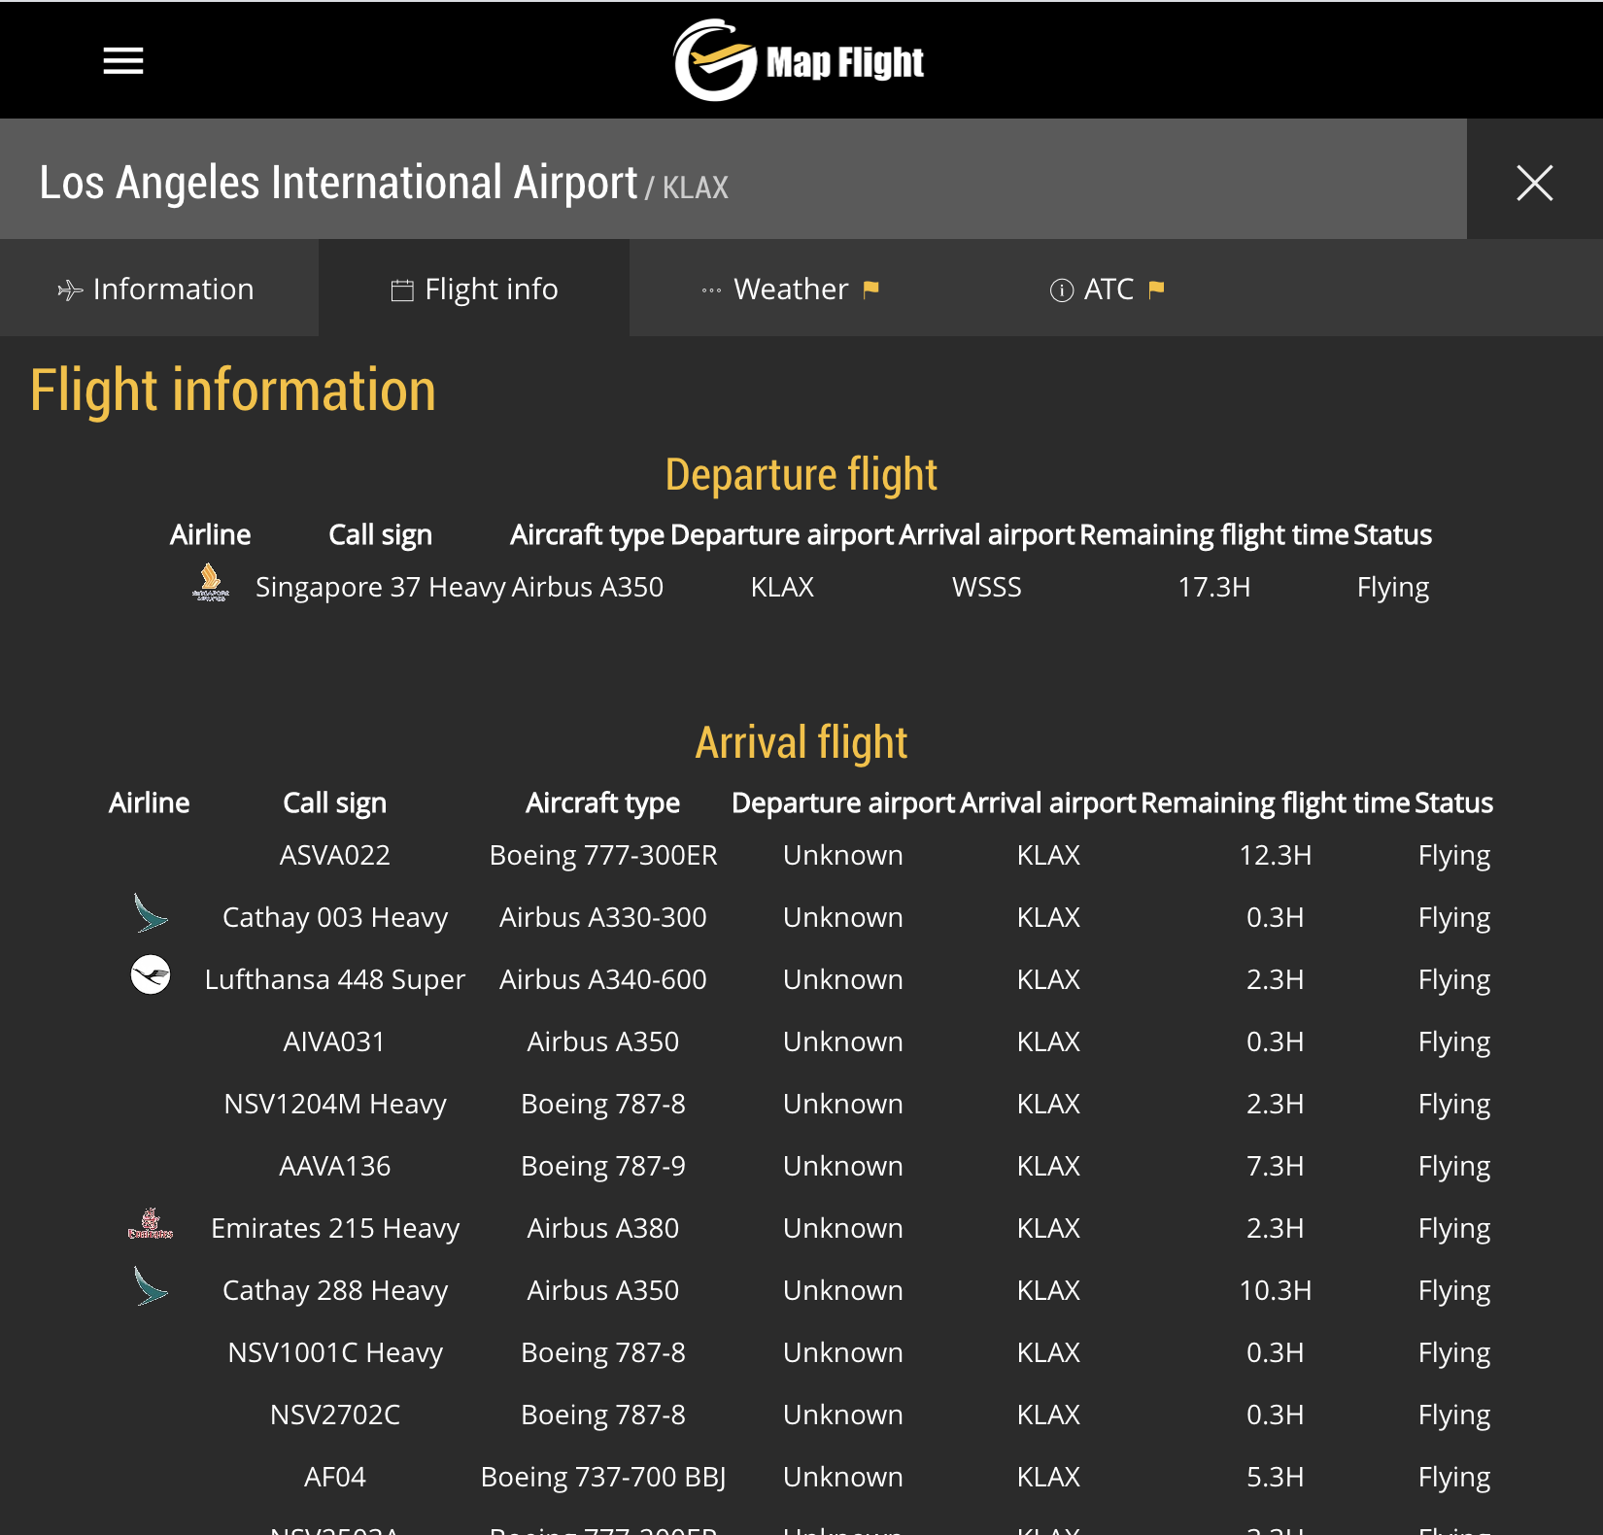Select the Lufthansa 448 Super call sign

coord(335,979)
